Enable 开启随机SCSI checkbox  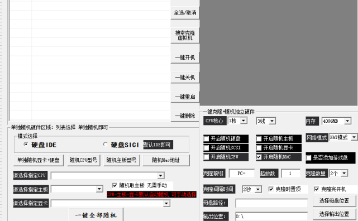[207, 148]
